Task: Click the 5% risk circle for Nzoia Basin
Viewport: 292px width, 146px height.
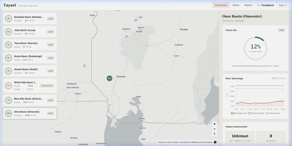Action: click(8, 58)
